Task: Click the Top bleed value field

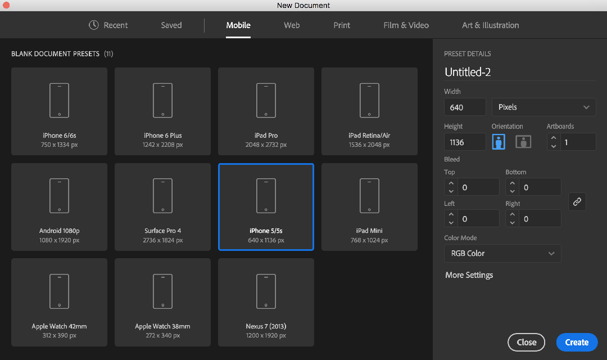Action: tap(478, 187)
